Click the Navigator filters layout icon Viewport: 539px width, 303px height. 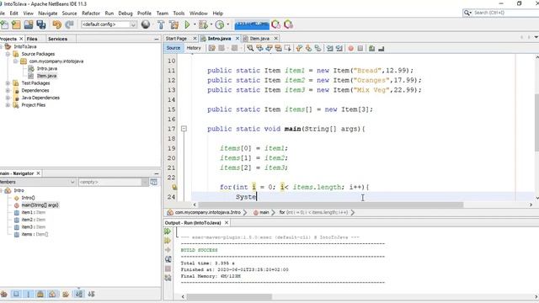(x=153, y=182)
